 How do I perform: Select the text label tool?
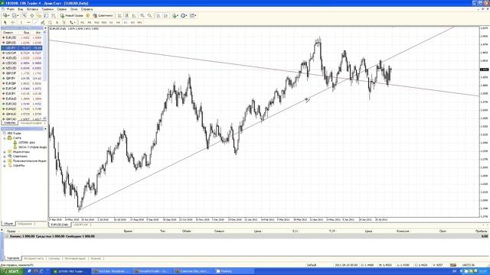pyautogui.click(x=64, y=22)
